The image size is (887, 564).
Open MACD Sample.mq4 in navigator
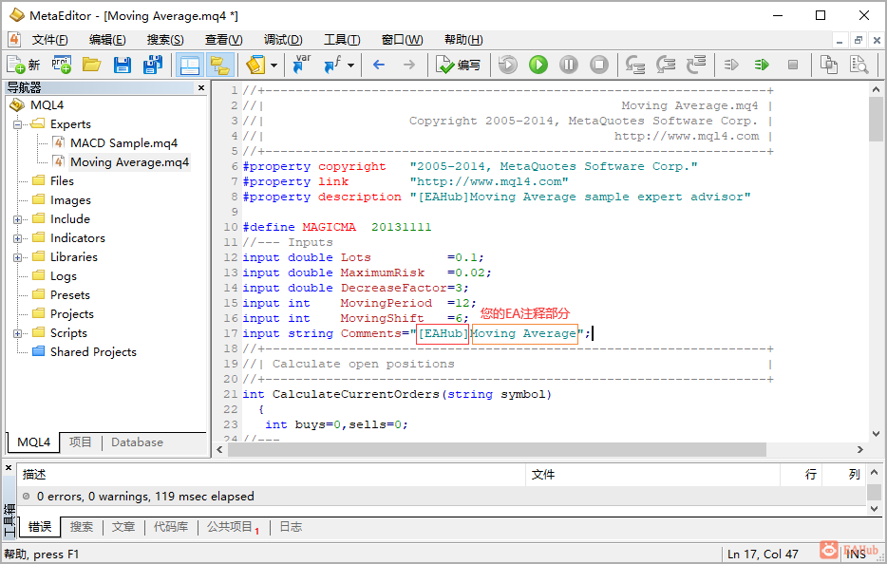coord(123,143)
